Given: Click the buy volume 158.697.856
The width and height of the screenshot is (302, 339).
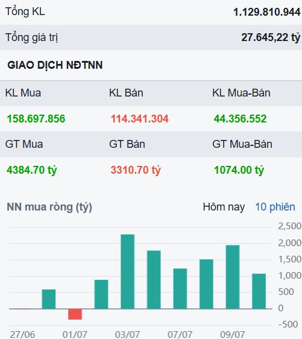Looking at the screenshot, I should pyautogui.click(x=36, y=119).
